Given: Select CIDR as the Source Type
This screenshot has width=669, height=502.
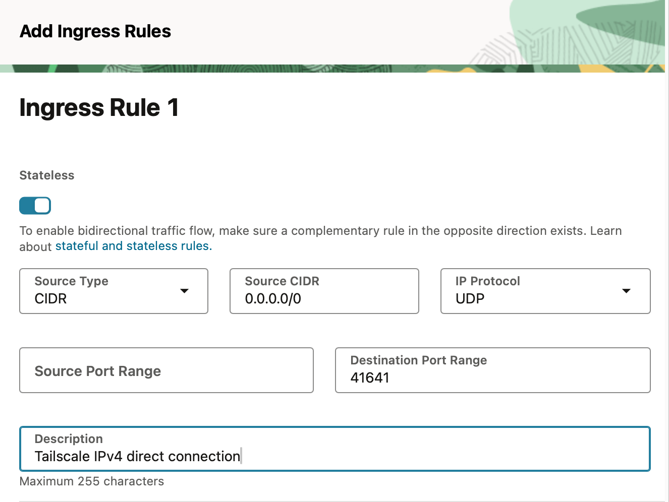Looking at the screenshot, I should 114,291.
